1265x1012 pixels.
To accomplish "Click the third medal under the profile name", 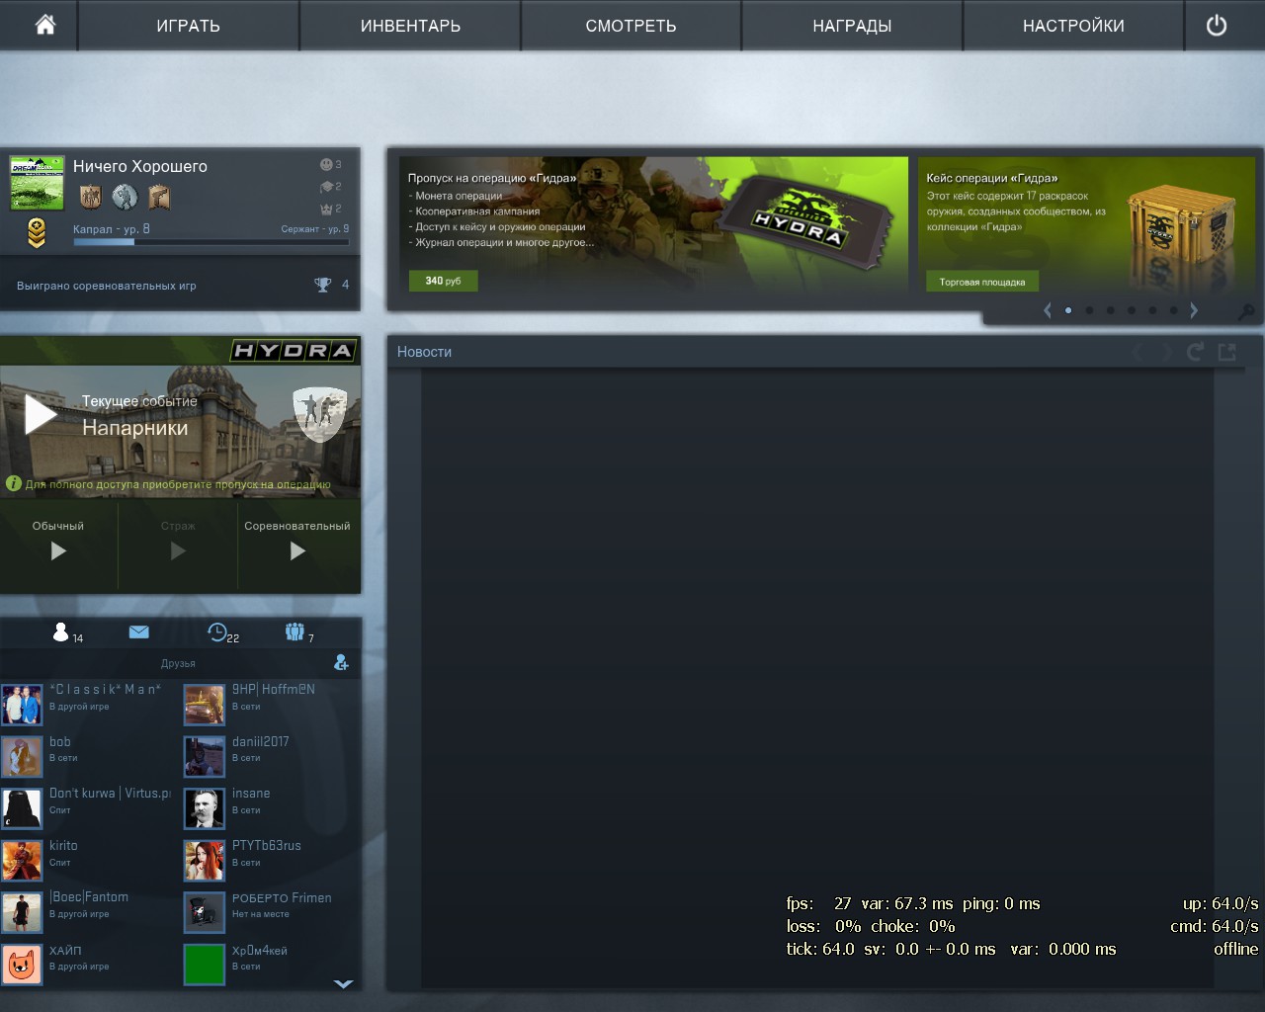I will coord(159,197).
